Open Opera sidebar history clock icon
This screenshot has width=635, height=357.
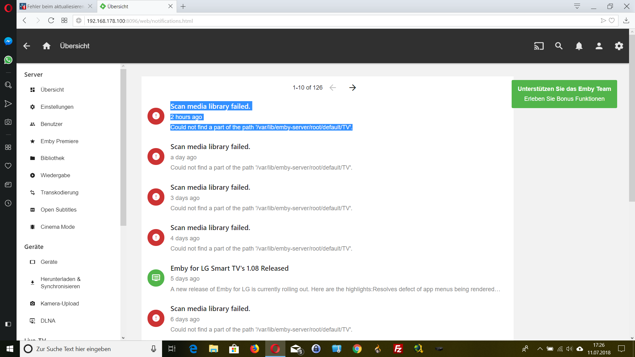(8, 203)
